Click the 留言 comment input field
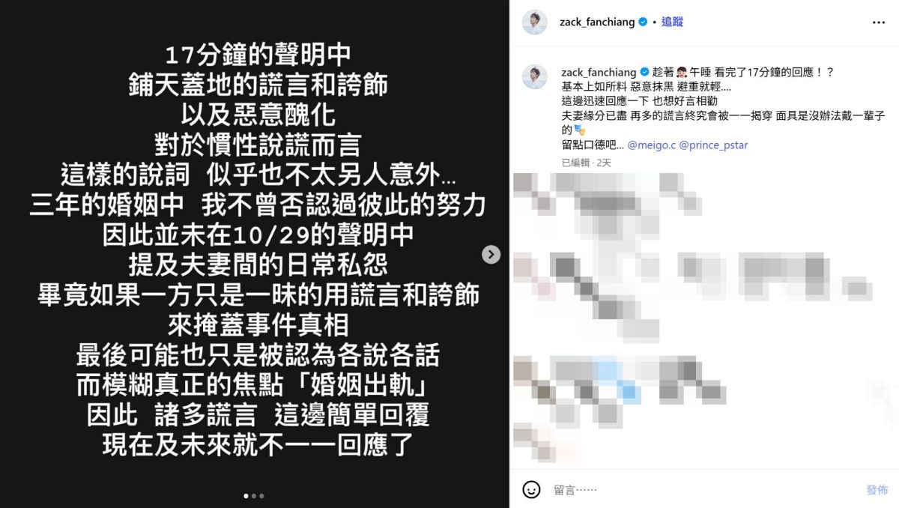Image resolution: width=899 pixels, height=508 pixels. [x=704, y=490]
